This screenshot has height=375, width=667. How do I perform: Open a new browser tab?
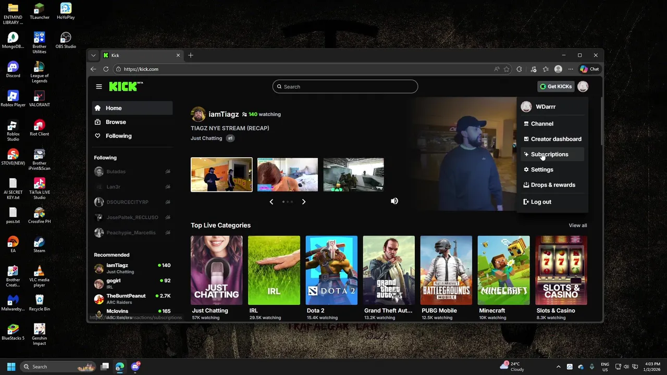191,55
